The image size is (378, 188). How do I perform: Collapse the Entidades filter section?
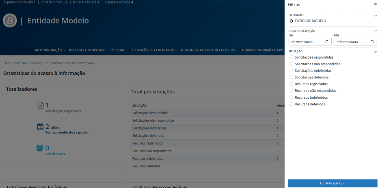(x=375, y=16)
